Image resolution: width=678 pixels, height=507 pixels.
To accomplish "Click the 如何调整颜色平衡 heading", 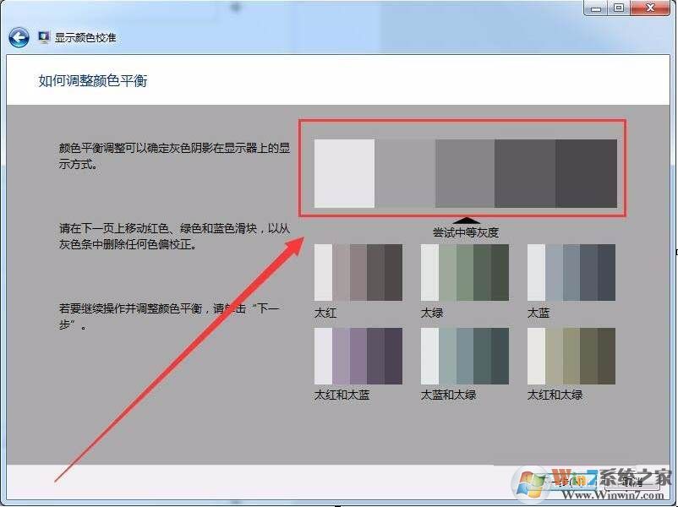I will 93,81.
